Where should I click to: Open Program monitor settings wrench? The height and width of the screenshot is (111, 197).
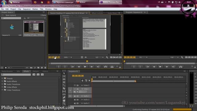click(182, 57)
